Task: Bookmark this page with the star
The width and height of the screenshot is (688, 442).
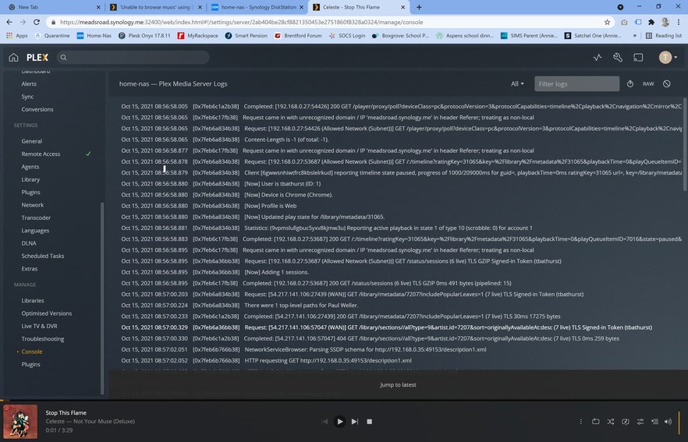Action: [607, 22]
